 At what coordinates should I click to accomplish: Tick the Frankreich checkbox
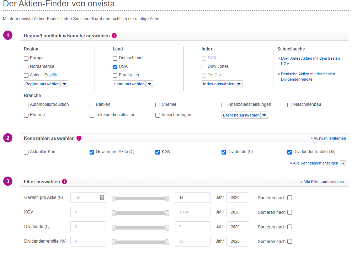coord(115,75)
